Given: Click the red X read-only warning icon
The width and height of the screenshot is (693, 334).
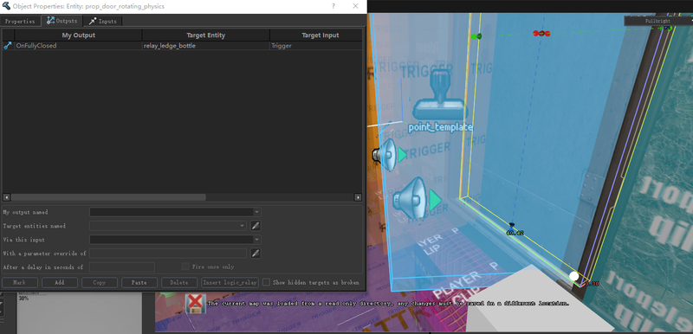Looking at the screenshot, I should pos(195,304).
